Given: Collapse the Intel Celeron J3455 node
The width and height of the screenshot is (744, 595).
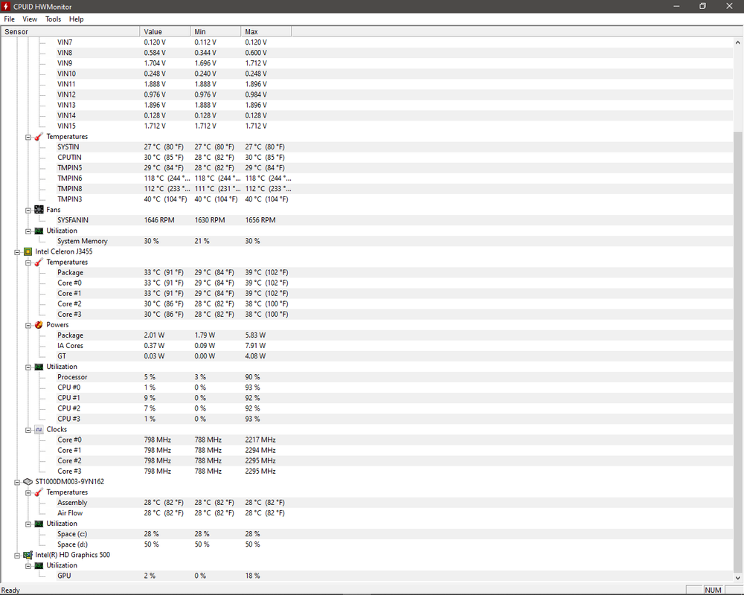Looking at the screenshot, I should 17,252.
